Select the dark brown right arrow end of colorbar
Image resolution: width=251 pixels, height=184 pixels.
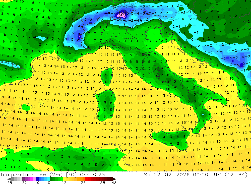click(x=114, y=179)
